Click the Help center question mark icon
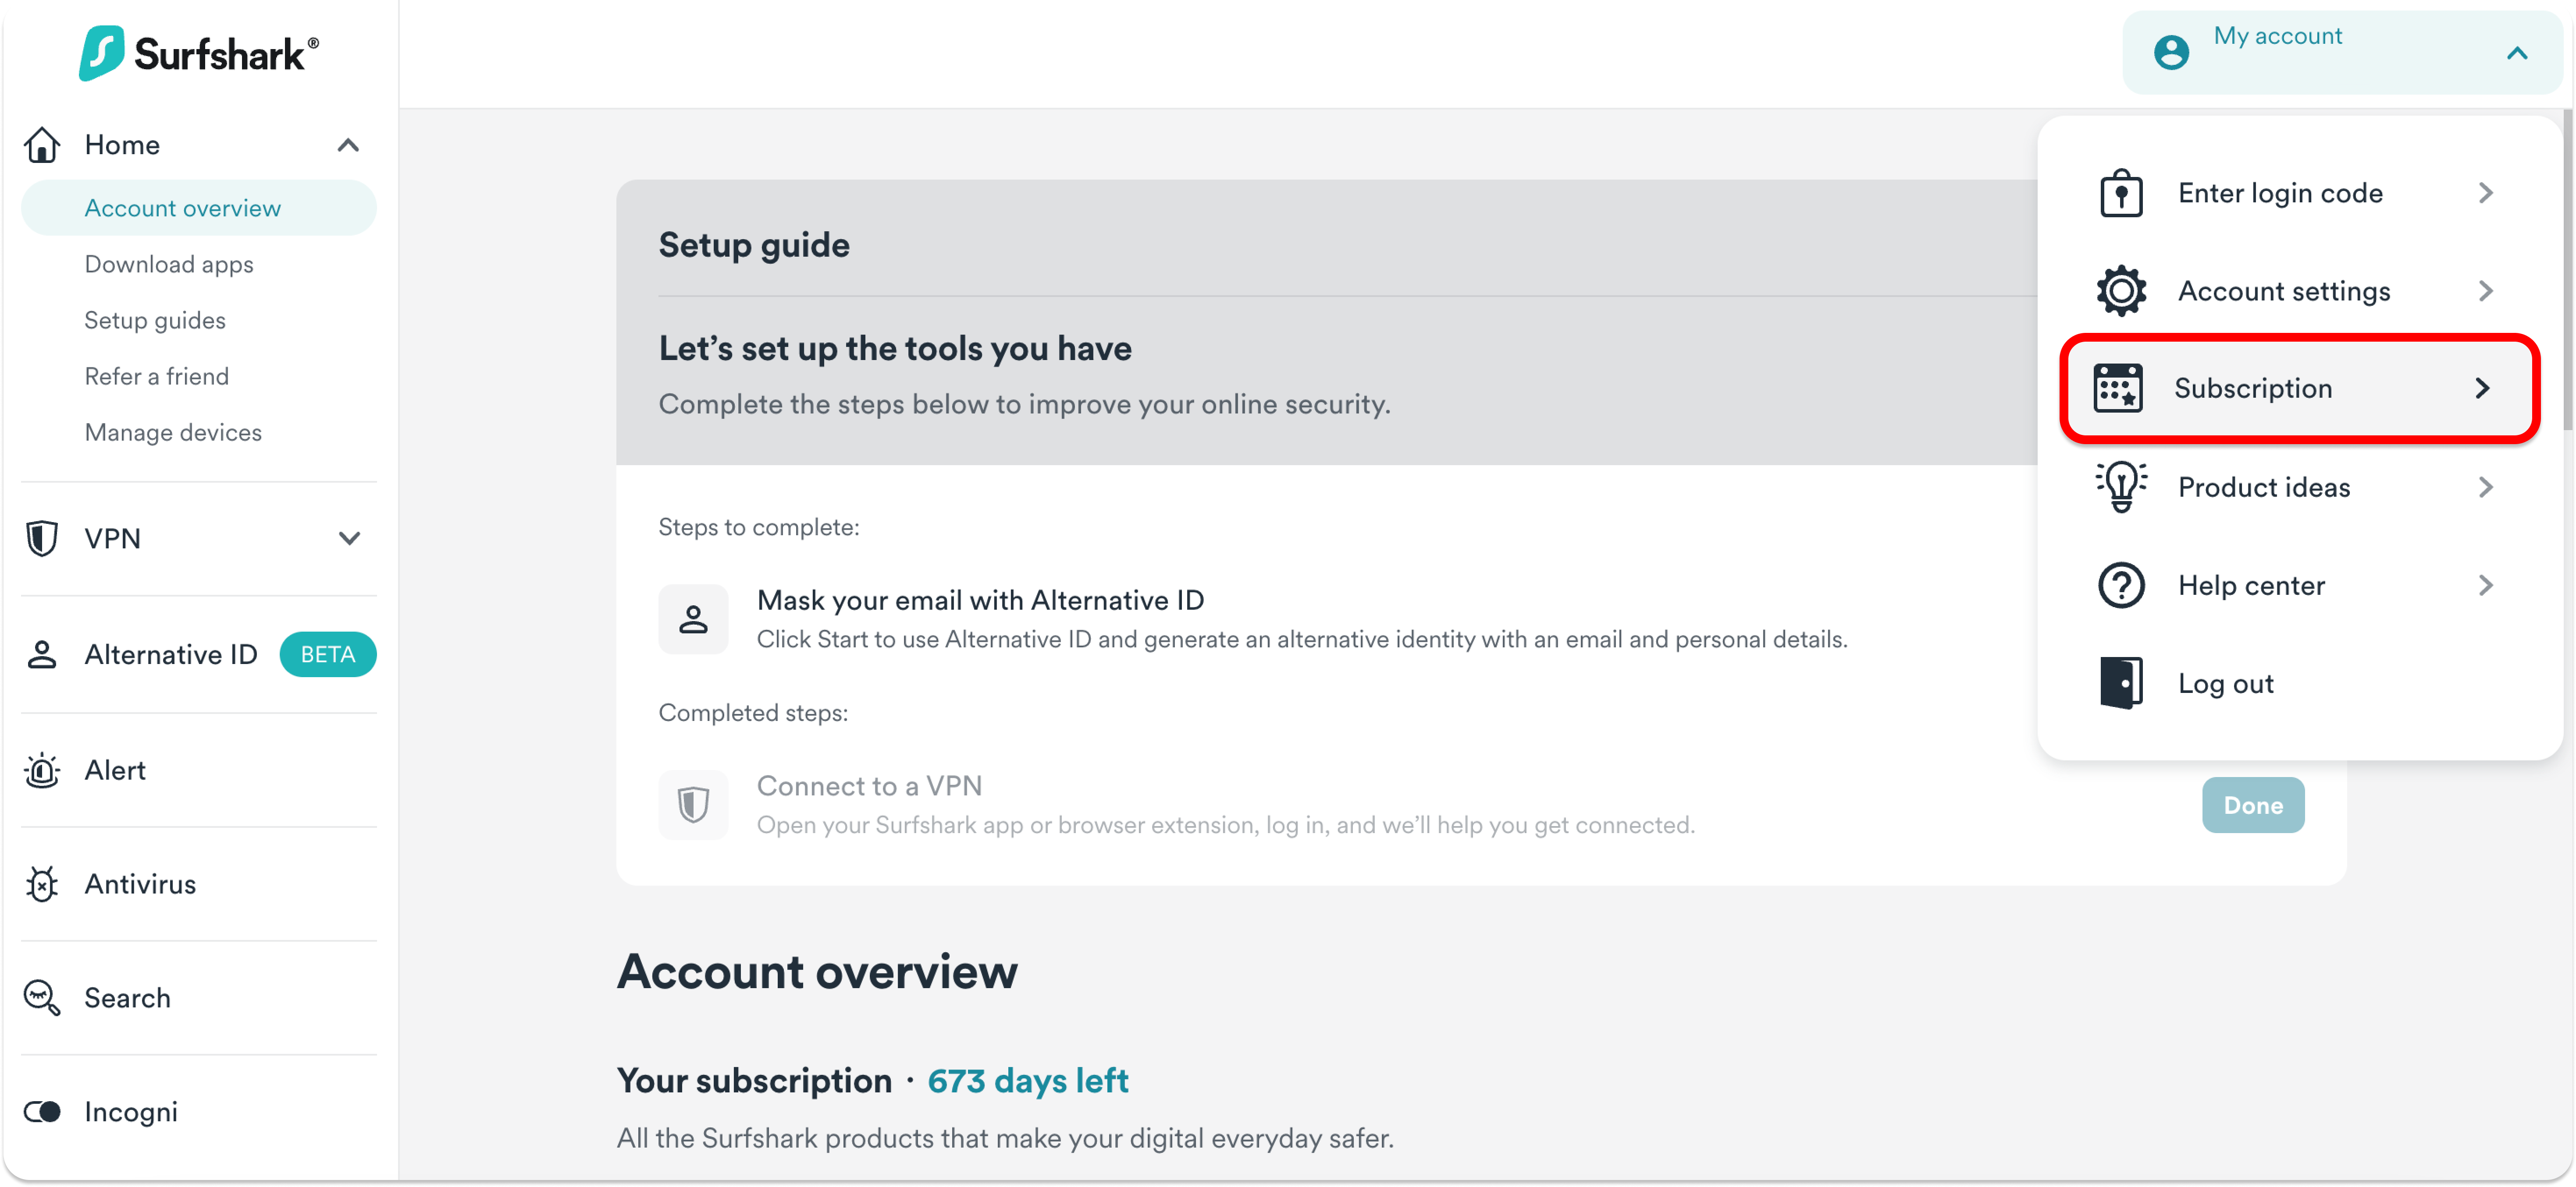This screenshot has width=2576, height=1187. (x=2120, y=586)
